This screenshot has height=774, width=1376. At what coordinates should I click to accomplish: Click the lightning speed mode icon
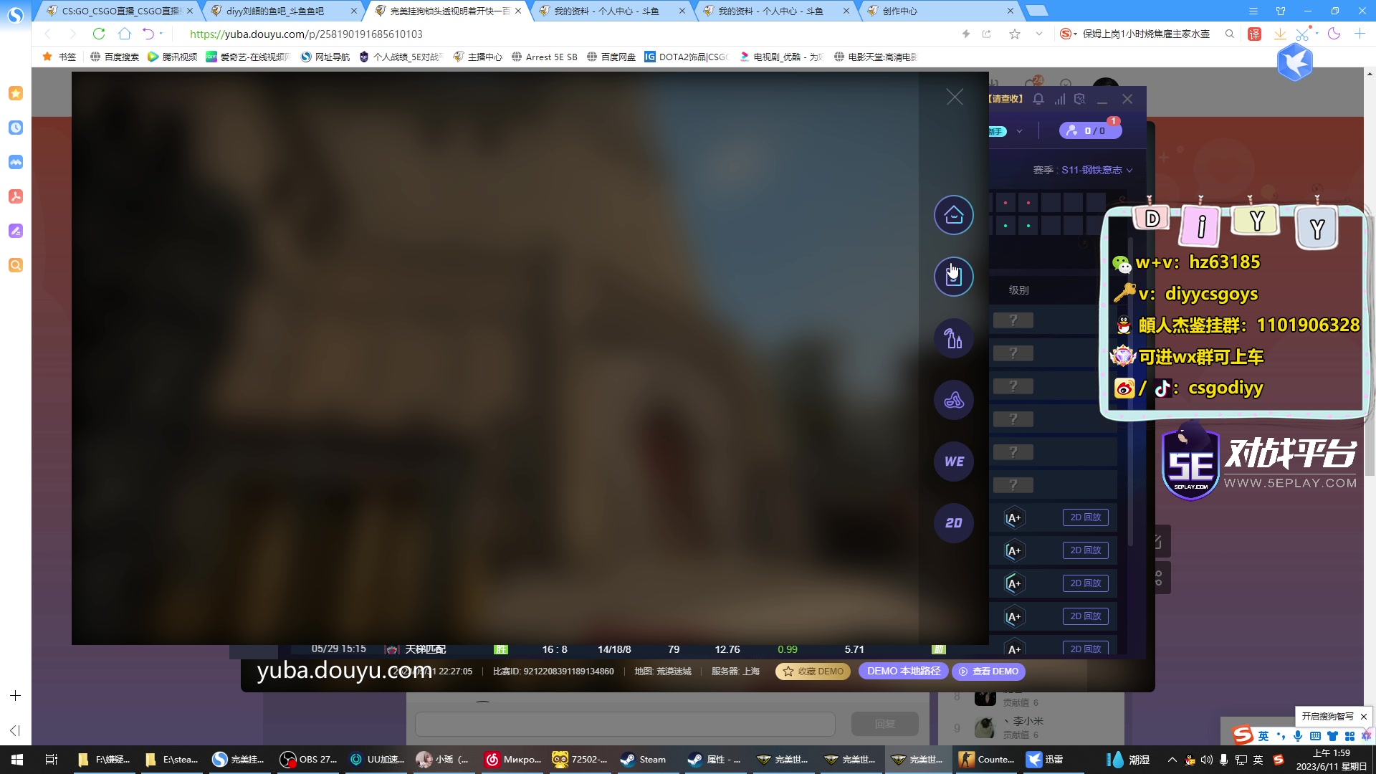coord(966,34)
